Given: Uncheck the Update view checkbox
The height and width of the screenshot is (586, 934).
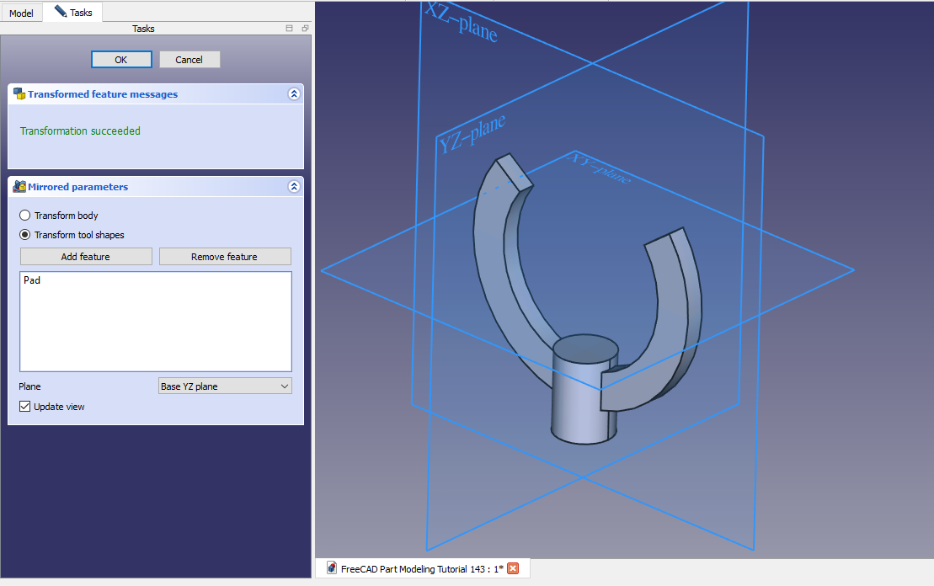Looking at the screenshot, I should click(x=24, y=407).
